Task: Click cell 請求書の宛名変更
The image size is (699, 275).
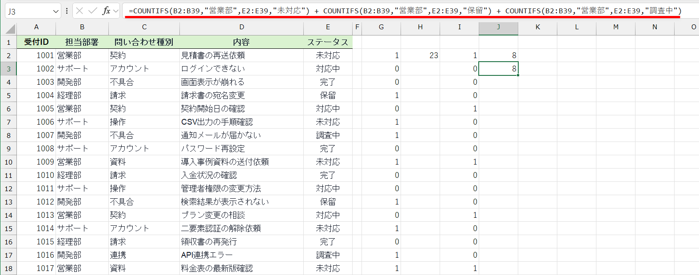Action: click(242, 95)
